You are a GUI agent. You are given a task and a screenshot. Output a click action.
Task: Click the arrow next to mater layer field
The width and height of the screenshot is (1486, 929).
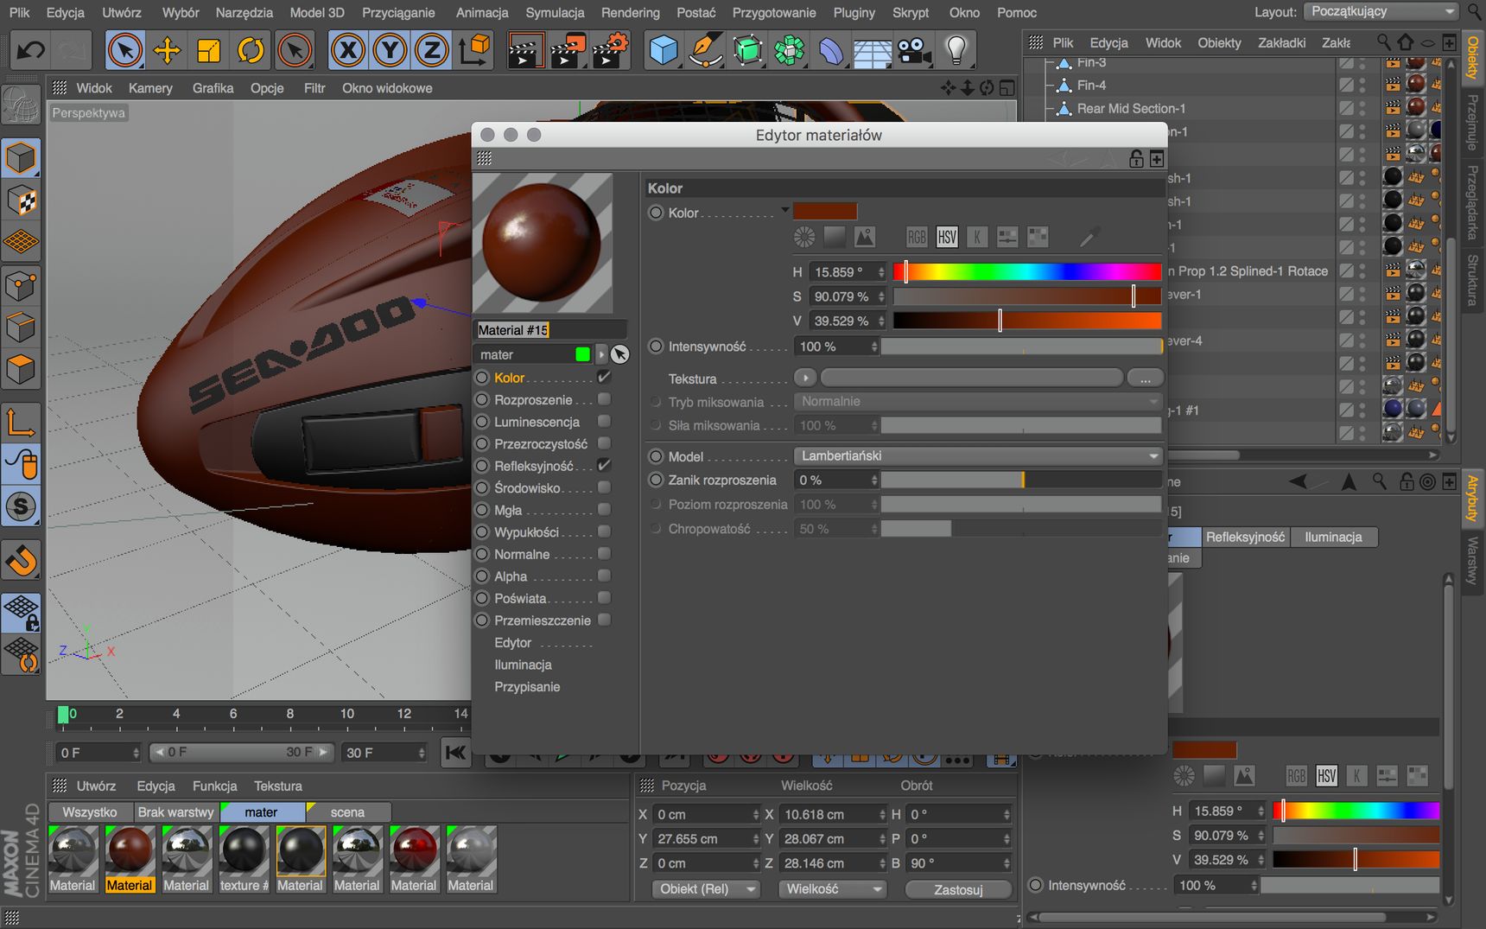pyautogui.click(x=601, y=354)
